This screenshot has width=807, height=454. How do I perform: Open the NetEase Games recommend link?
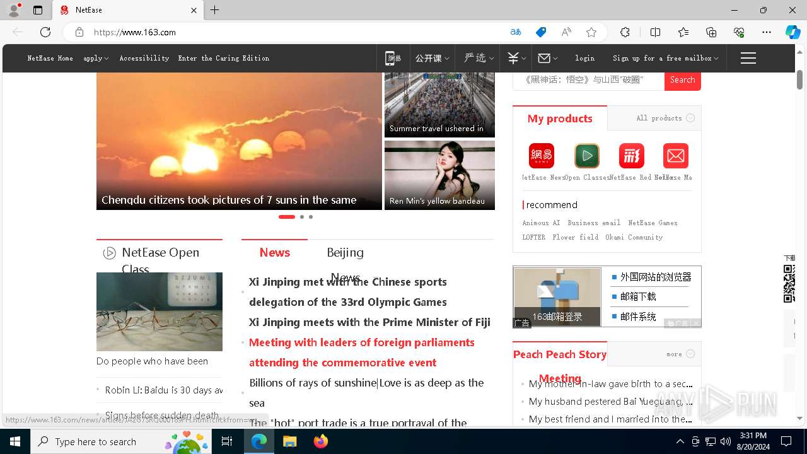point(653,223)
